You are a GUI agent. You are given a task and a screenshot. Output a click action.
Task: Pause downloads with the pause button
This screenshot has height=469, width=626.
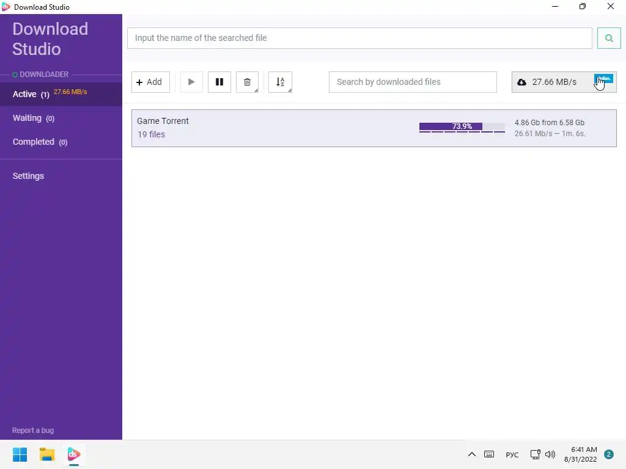[x=219, y=82]
